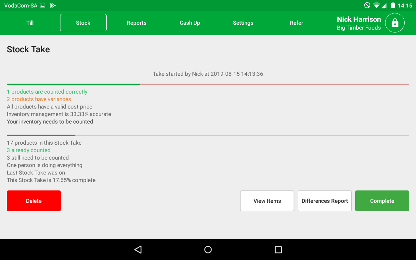Open the Settings tab

click(x=243, y=23)
